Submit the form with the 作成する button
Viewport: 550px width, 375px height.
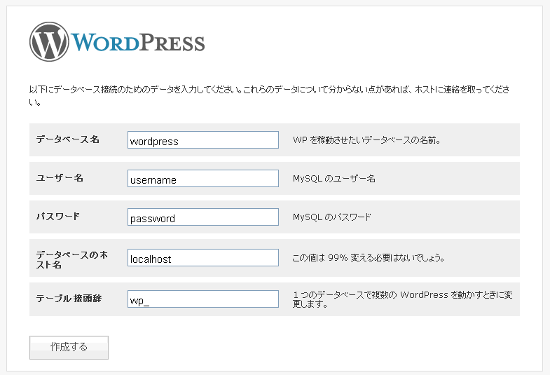tap(69, 347)
